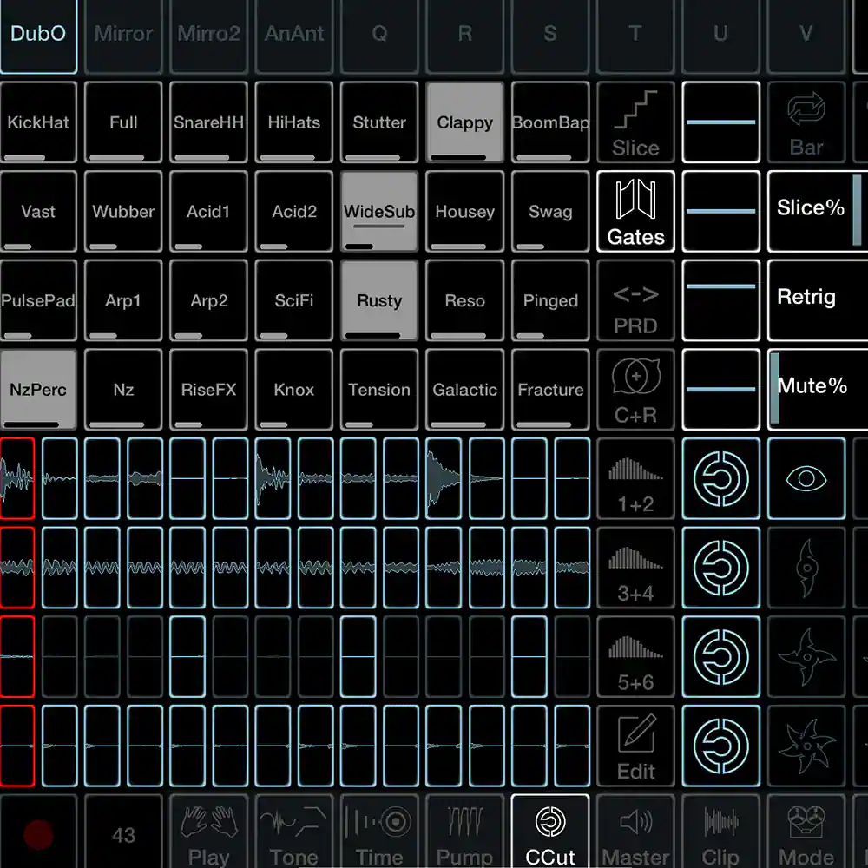Viewport: 868px width, 868px height.
Task: Adjust the Mute% slider
Action: point(818,390)
